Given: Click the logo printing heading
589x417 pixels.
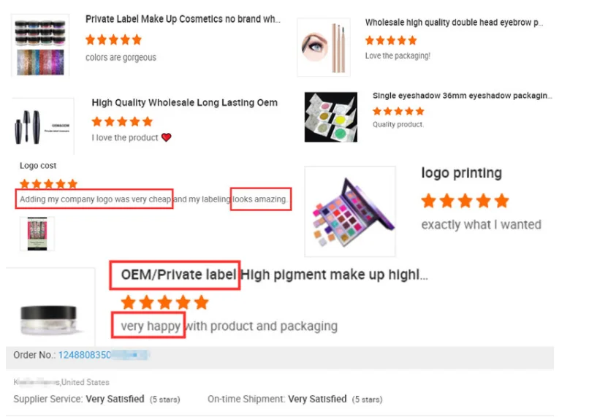Looking at the screenshot, I should [462, 173].
